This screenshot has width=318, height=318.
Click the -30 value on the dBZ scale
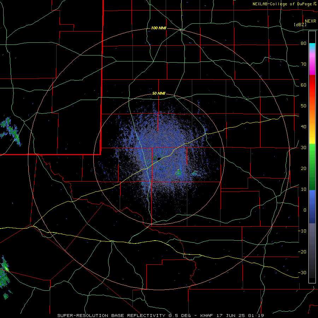(302, 272)
